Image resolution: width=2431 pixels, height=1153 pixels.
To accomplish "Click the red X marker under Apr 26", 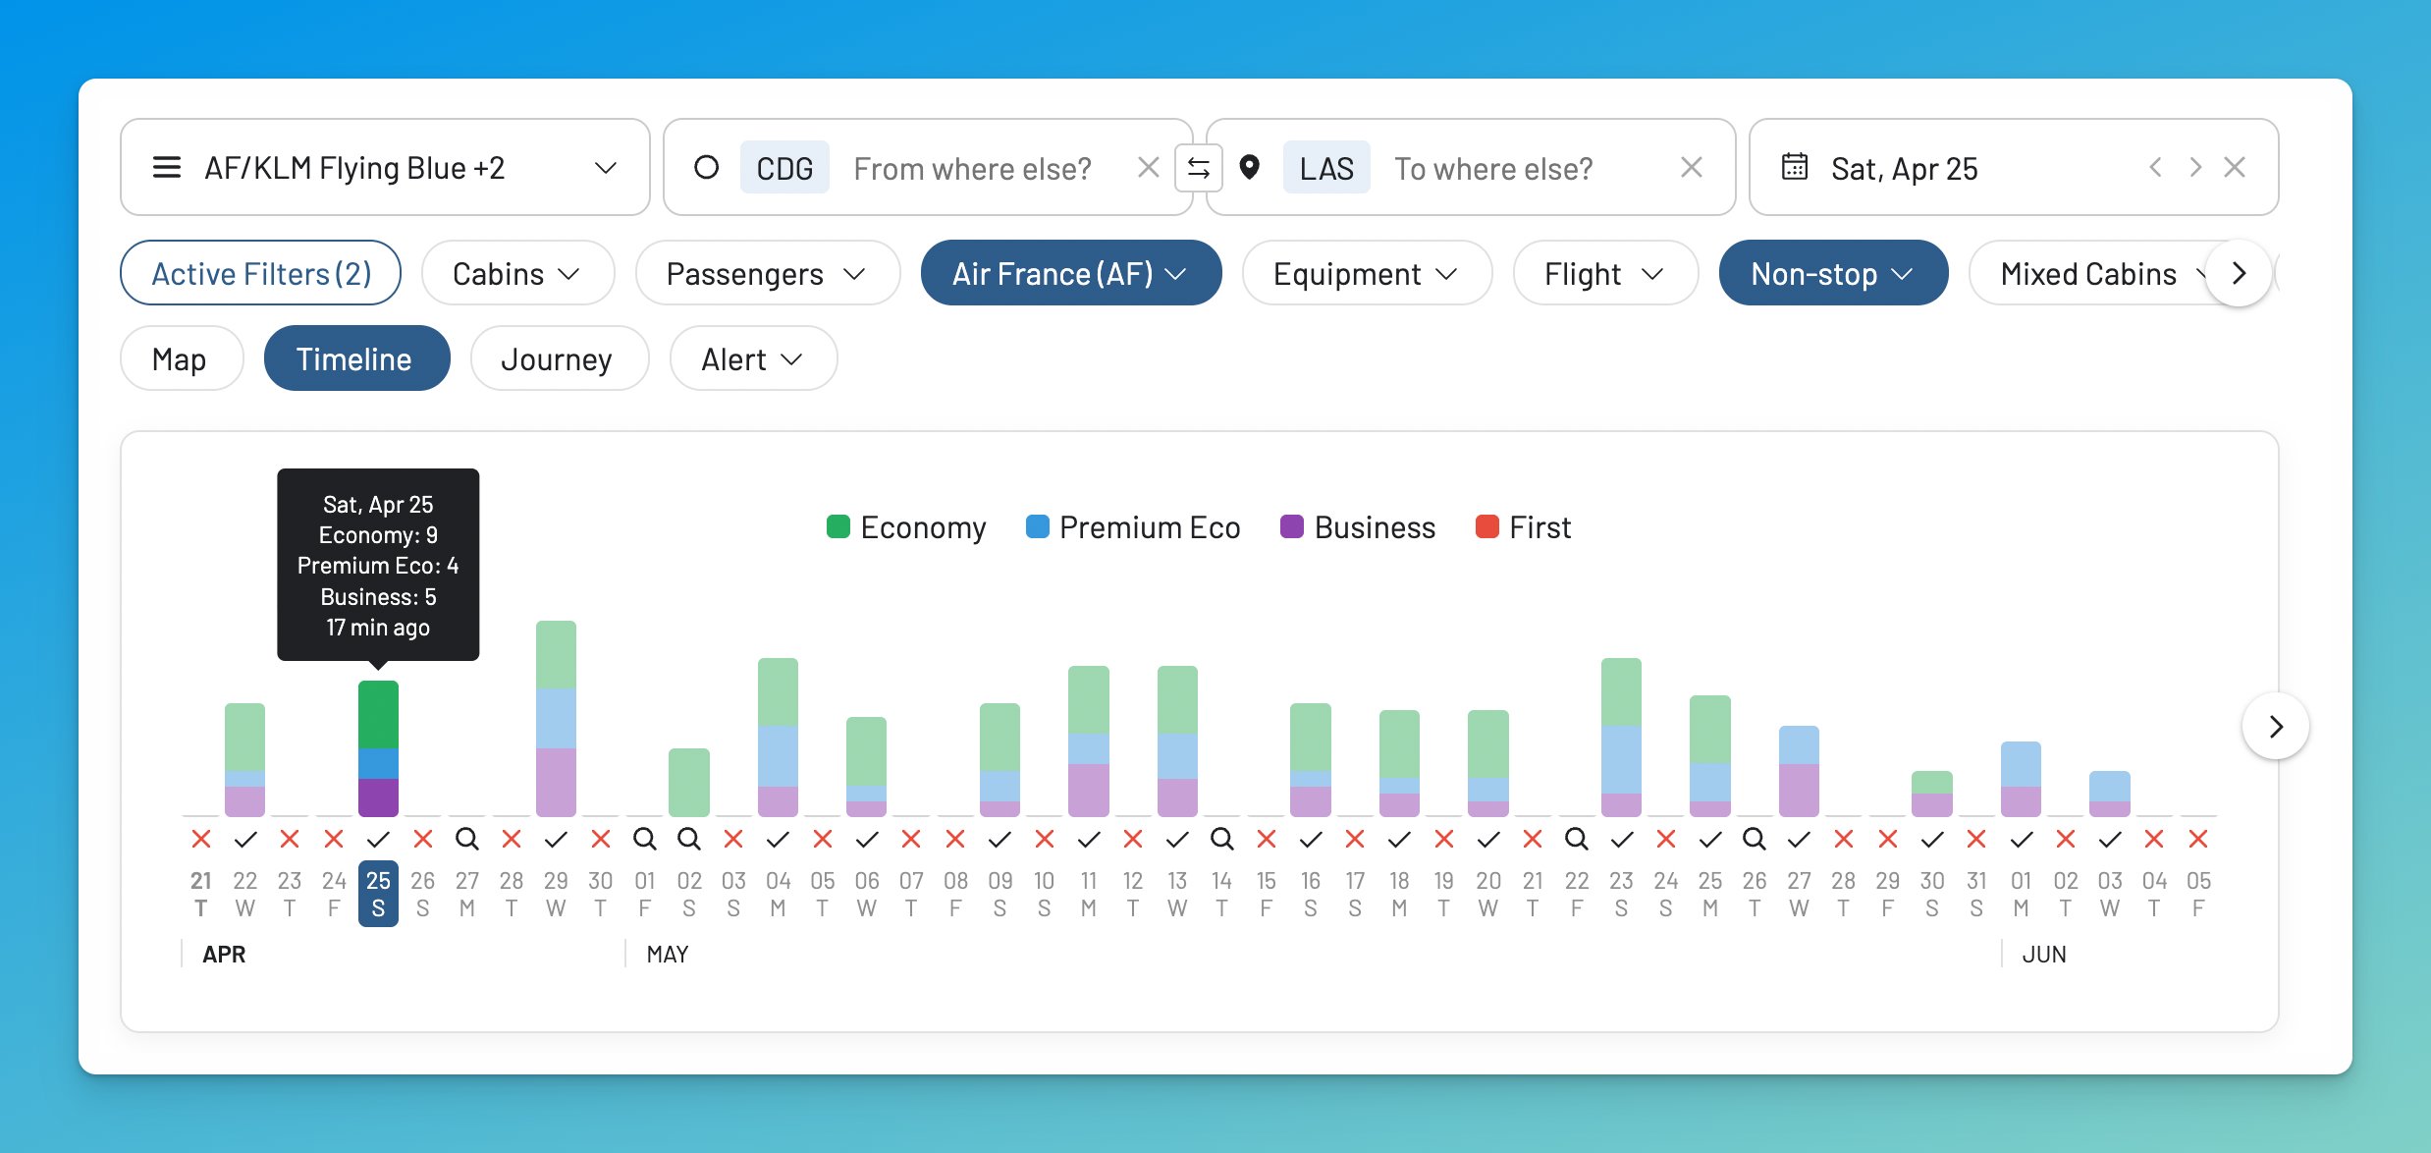I will tap(423, 839).
